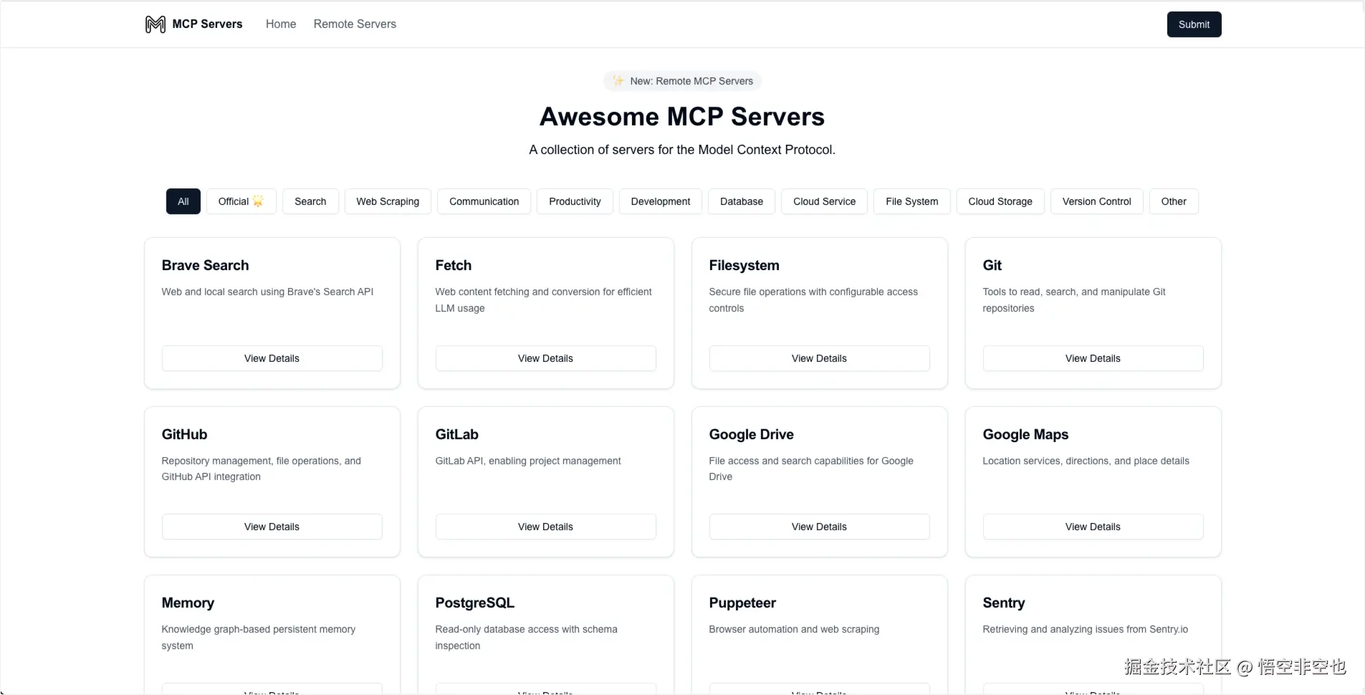Click the MCP Servers logo icon

click(x=155, y=24)
